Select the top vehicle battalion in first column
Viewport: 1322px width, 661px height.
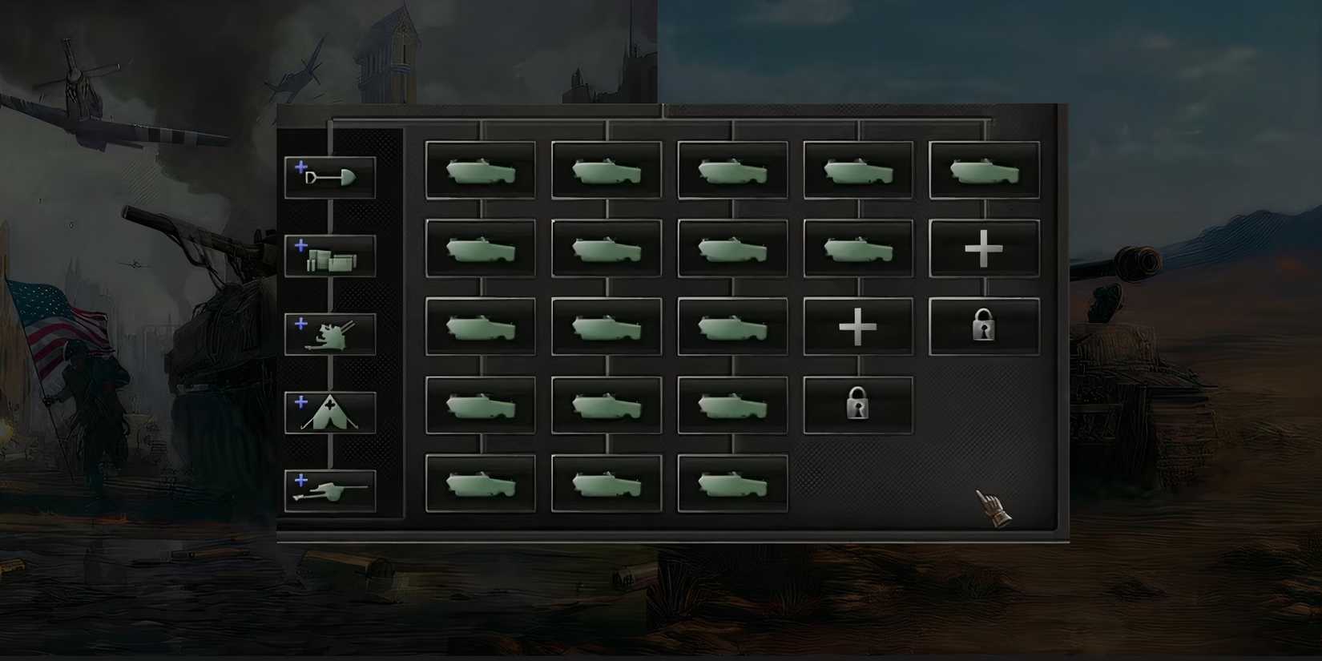coord(481,171)
